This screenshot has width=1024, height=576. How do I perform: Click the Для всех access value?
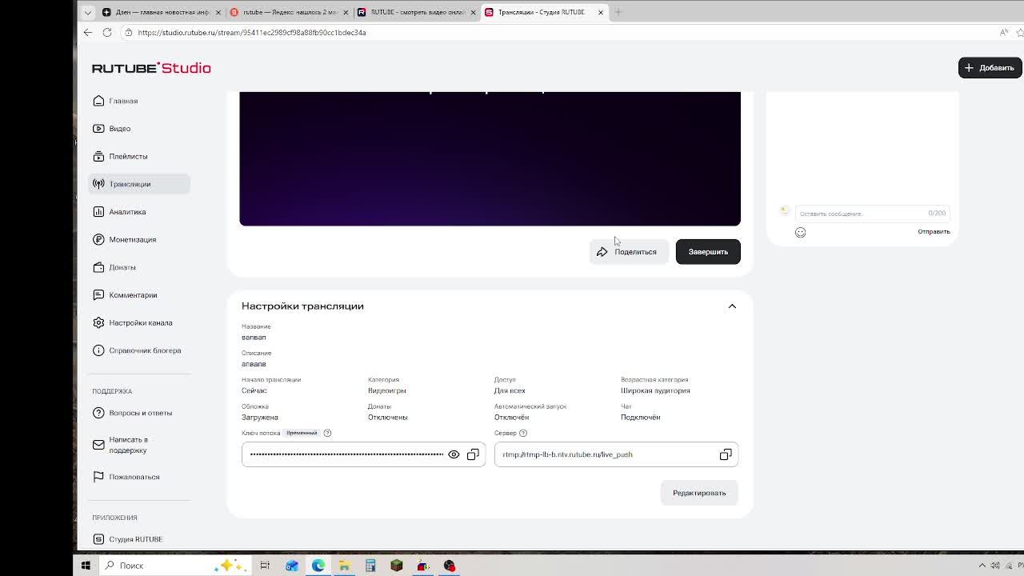(x=510, y=390)
